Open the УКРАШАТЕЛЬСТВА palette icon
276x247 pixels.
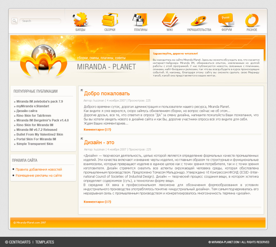click(198, 20)
